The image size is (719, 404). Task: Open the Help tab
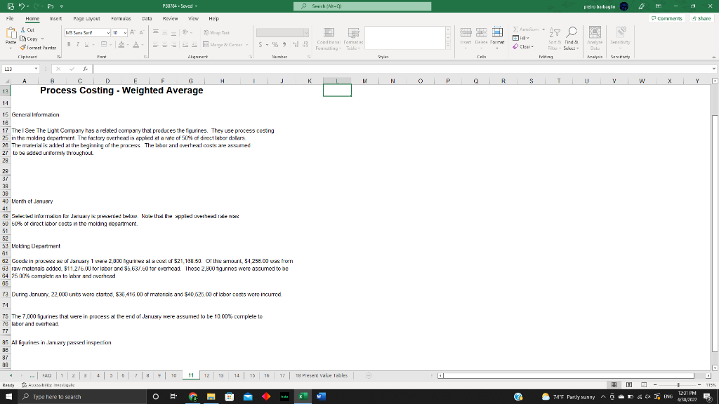pos(213,19)
